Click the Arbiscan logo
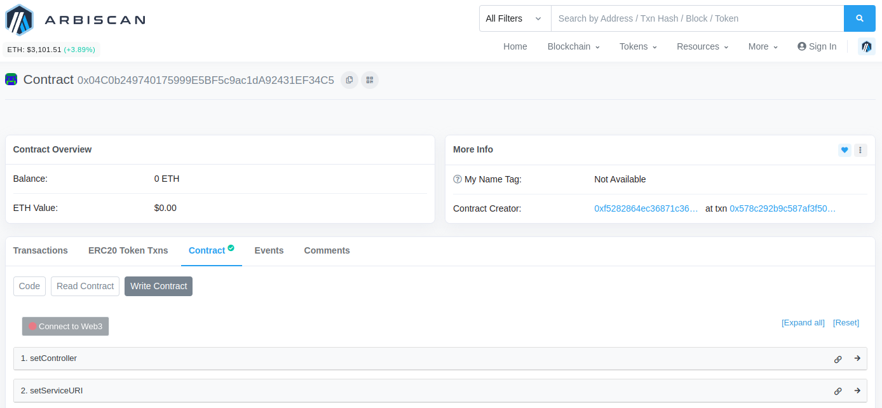This screenshot has width=882, height=408. [x=75, y=19]
